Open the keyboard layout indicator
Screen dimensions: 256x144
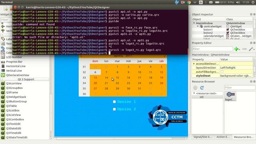(201, 2)
